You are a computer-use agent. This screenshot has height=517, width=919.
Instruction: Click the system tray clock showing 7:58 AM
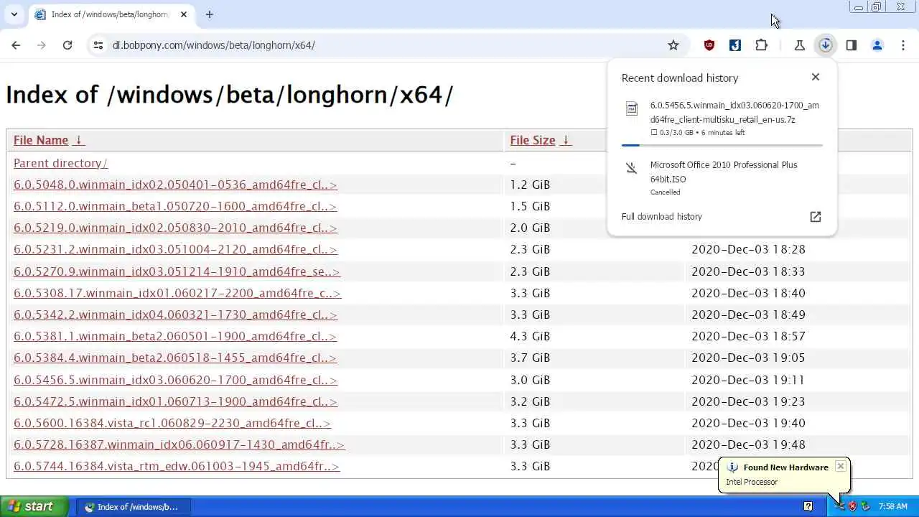pyautogui.click(x=892, y=506)
